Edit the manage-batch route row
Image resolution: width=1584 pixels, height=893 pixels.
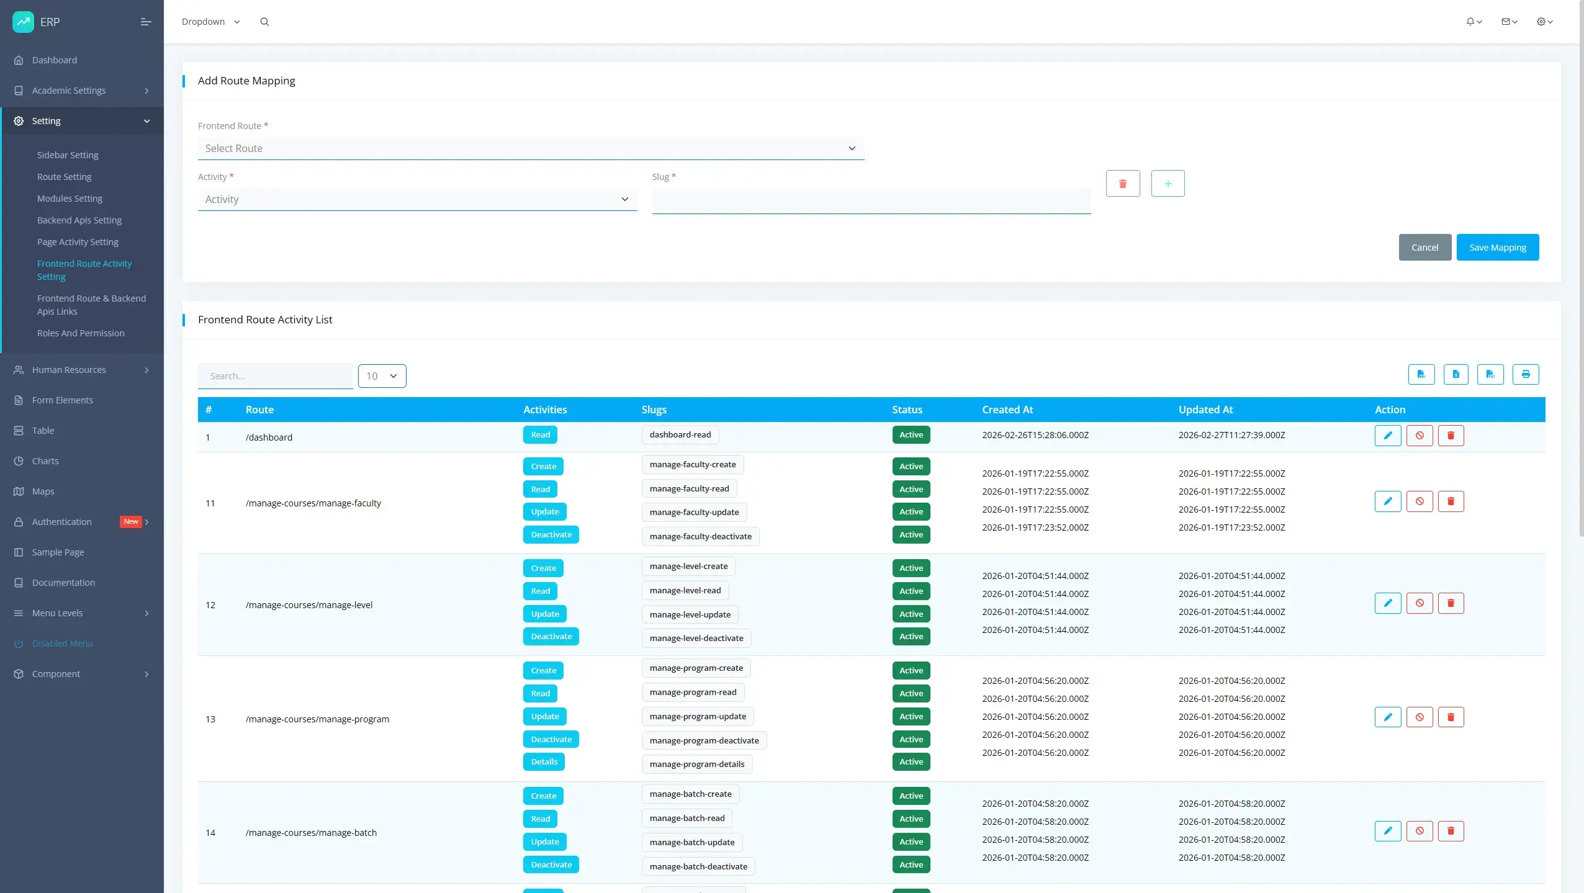[x=1388, y=831]
